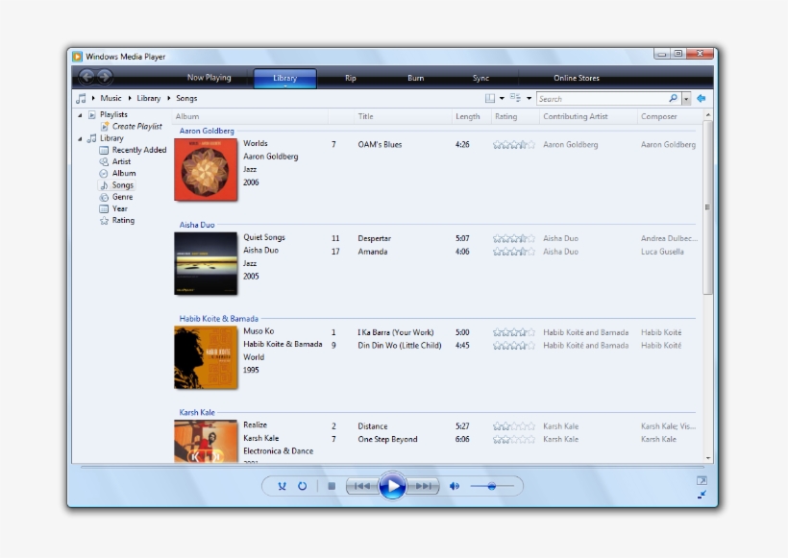Viewport: 788px width, 558px height.
Task: Click the Back navigation arrow button
Action: (x=86, y=77)
